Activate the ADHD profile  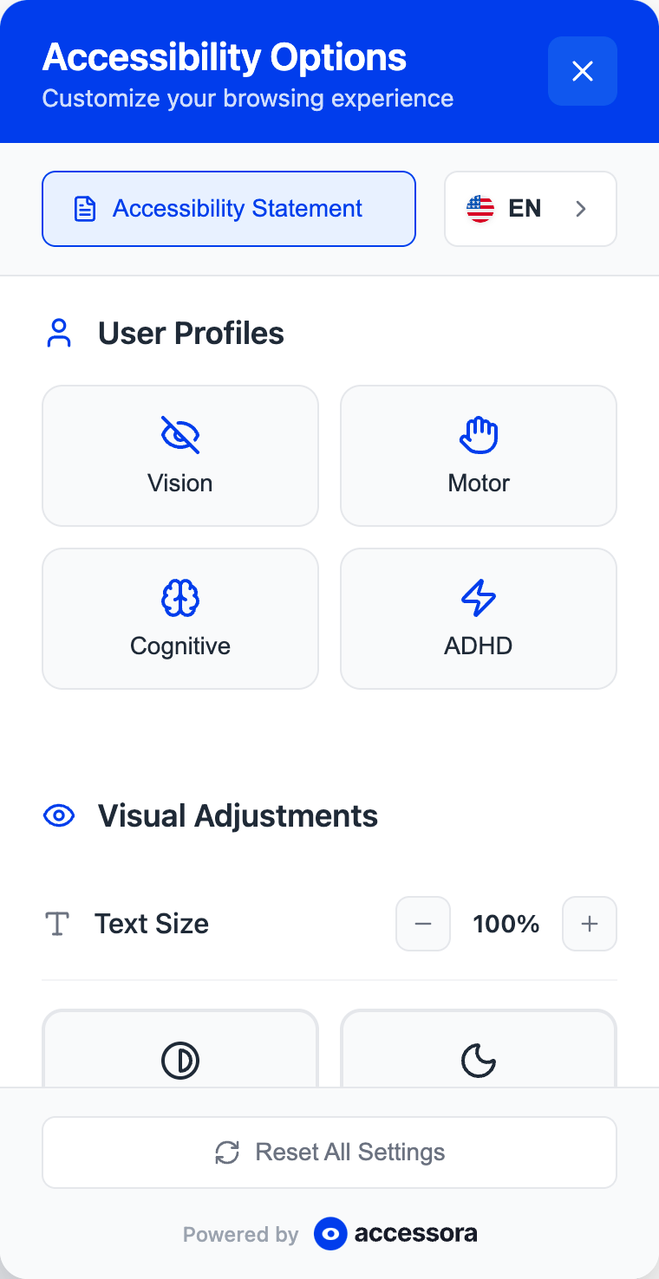(479, 619)
